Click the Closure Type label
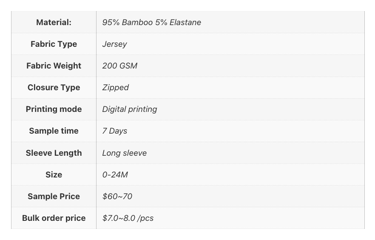 click(54, 87)
